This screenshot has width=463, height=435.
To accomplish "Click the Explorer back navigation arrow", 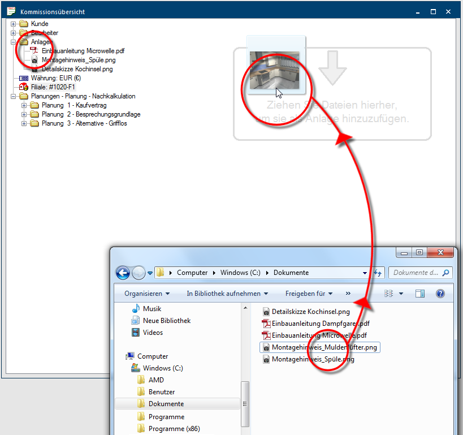I will pyautogui.click(x=123, y=273).
